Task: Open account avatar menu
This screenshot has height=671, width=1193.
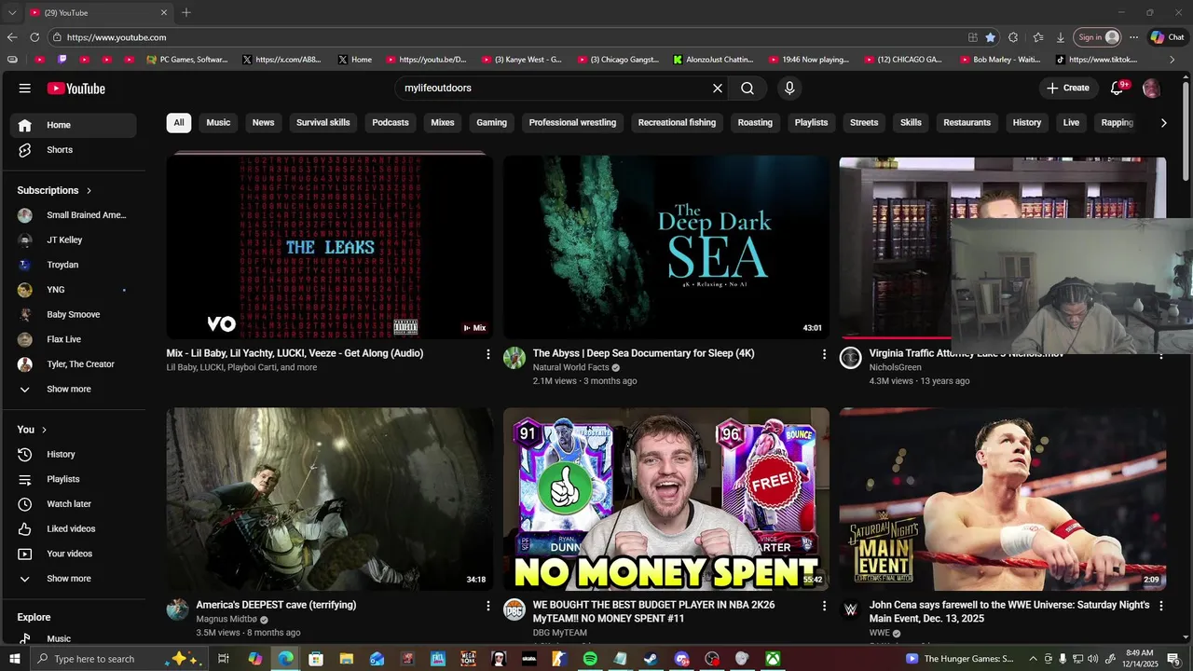Action: [x=1151, y=89]
